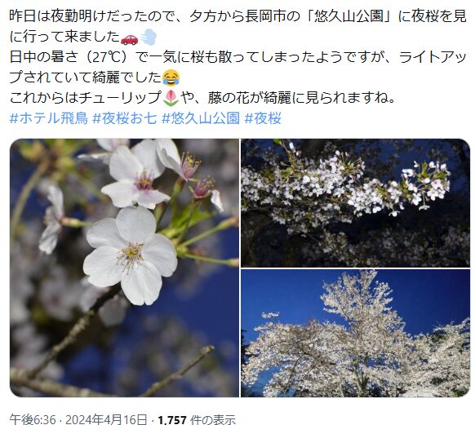Open the #ホテル飛鳥 hashtag
The image size is (475, 425).
coord(49,118)
